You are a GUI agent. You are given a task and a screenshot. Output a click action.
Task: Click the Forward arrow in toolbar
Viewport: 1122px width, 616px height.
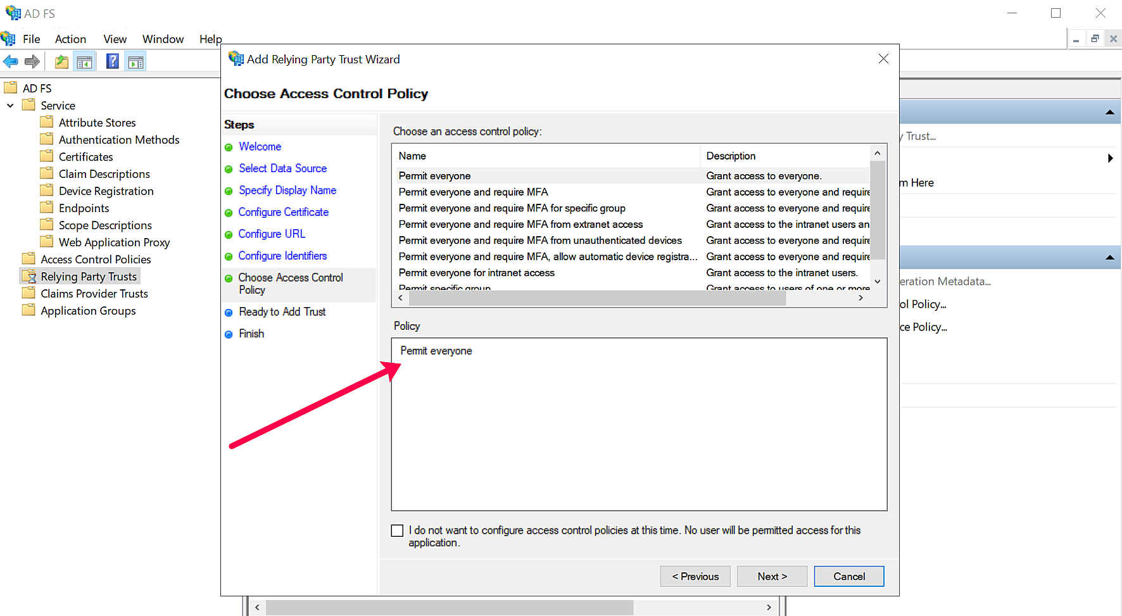pos(32,61)
